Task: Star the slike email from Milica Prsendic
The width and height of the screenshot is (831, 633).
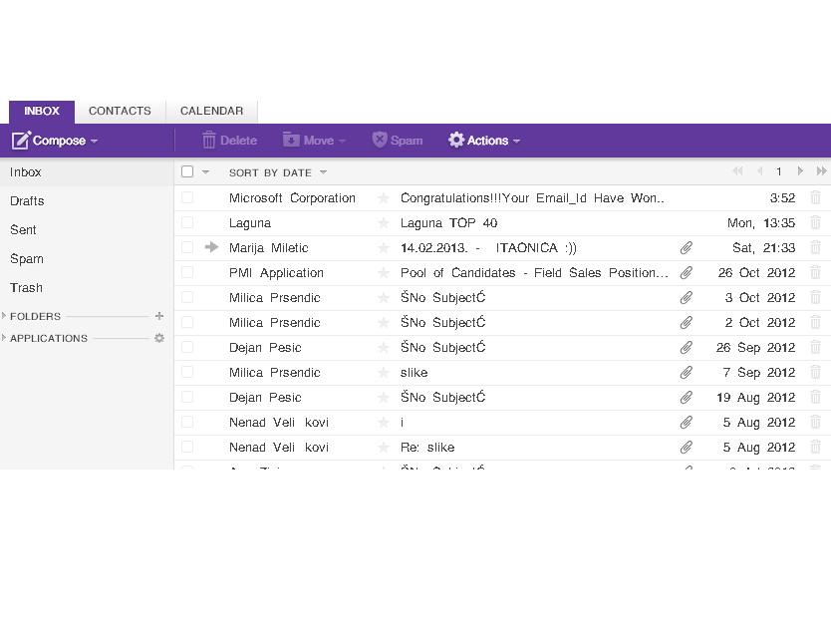Action: click(384, 373)
